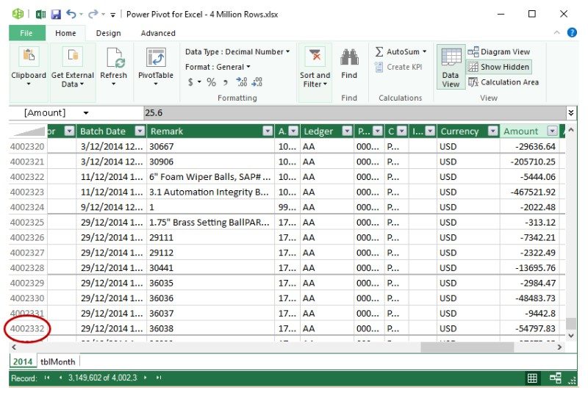Image resolution: width=588 pixels, height=393 pixels.
Task: Expand the formula bar
Action: point(571,113)
